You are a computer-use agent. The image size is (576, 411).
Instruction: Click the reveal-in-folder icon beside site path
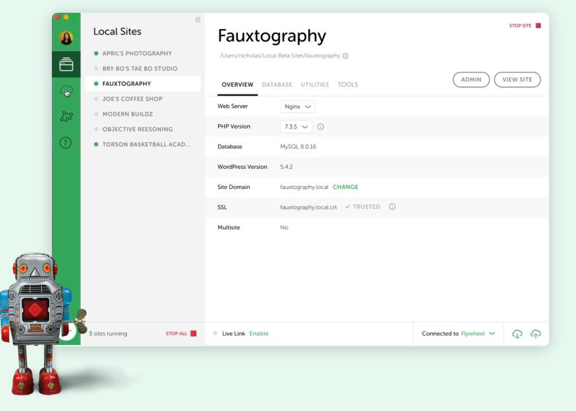(345, 56)
